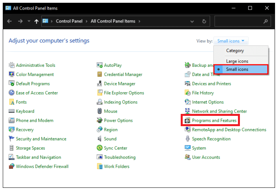This screenshot has width=277, height=191.
Task: Click the Sound speaker icon
Action: [100, 138]
